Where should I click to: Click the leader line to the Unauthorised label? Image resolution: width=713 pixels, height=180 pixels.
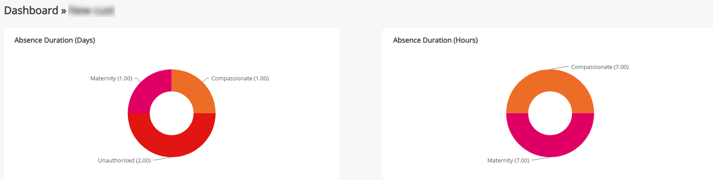coord(162,159)
